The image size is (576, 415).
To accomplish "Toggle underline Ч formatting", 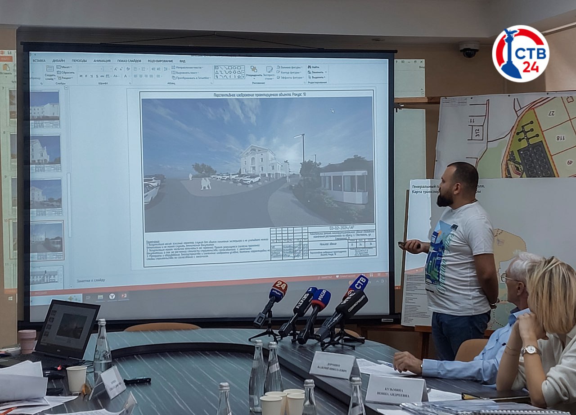I will (x=91, y=76).
